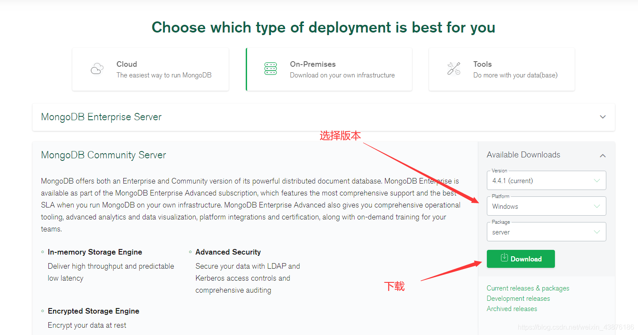Image resolution: width=638 pixels, height=335 pixels.
Task: Select the Cloud deployment tab
Action: 150,69
